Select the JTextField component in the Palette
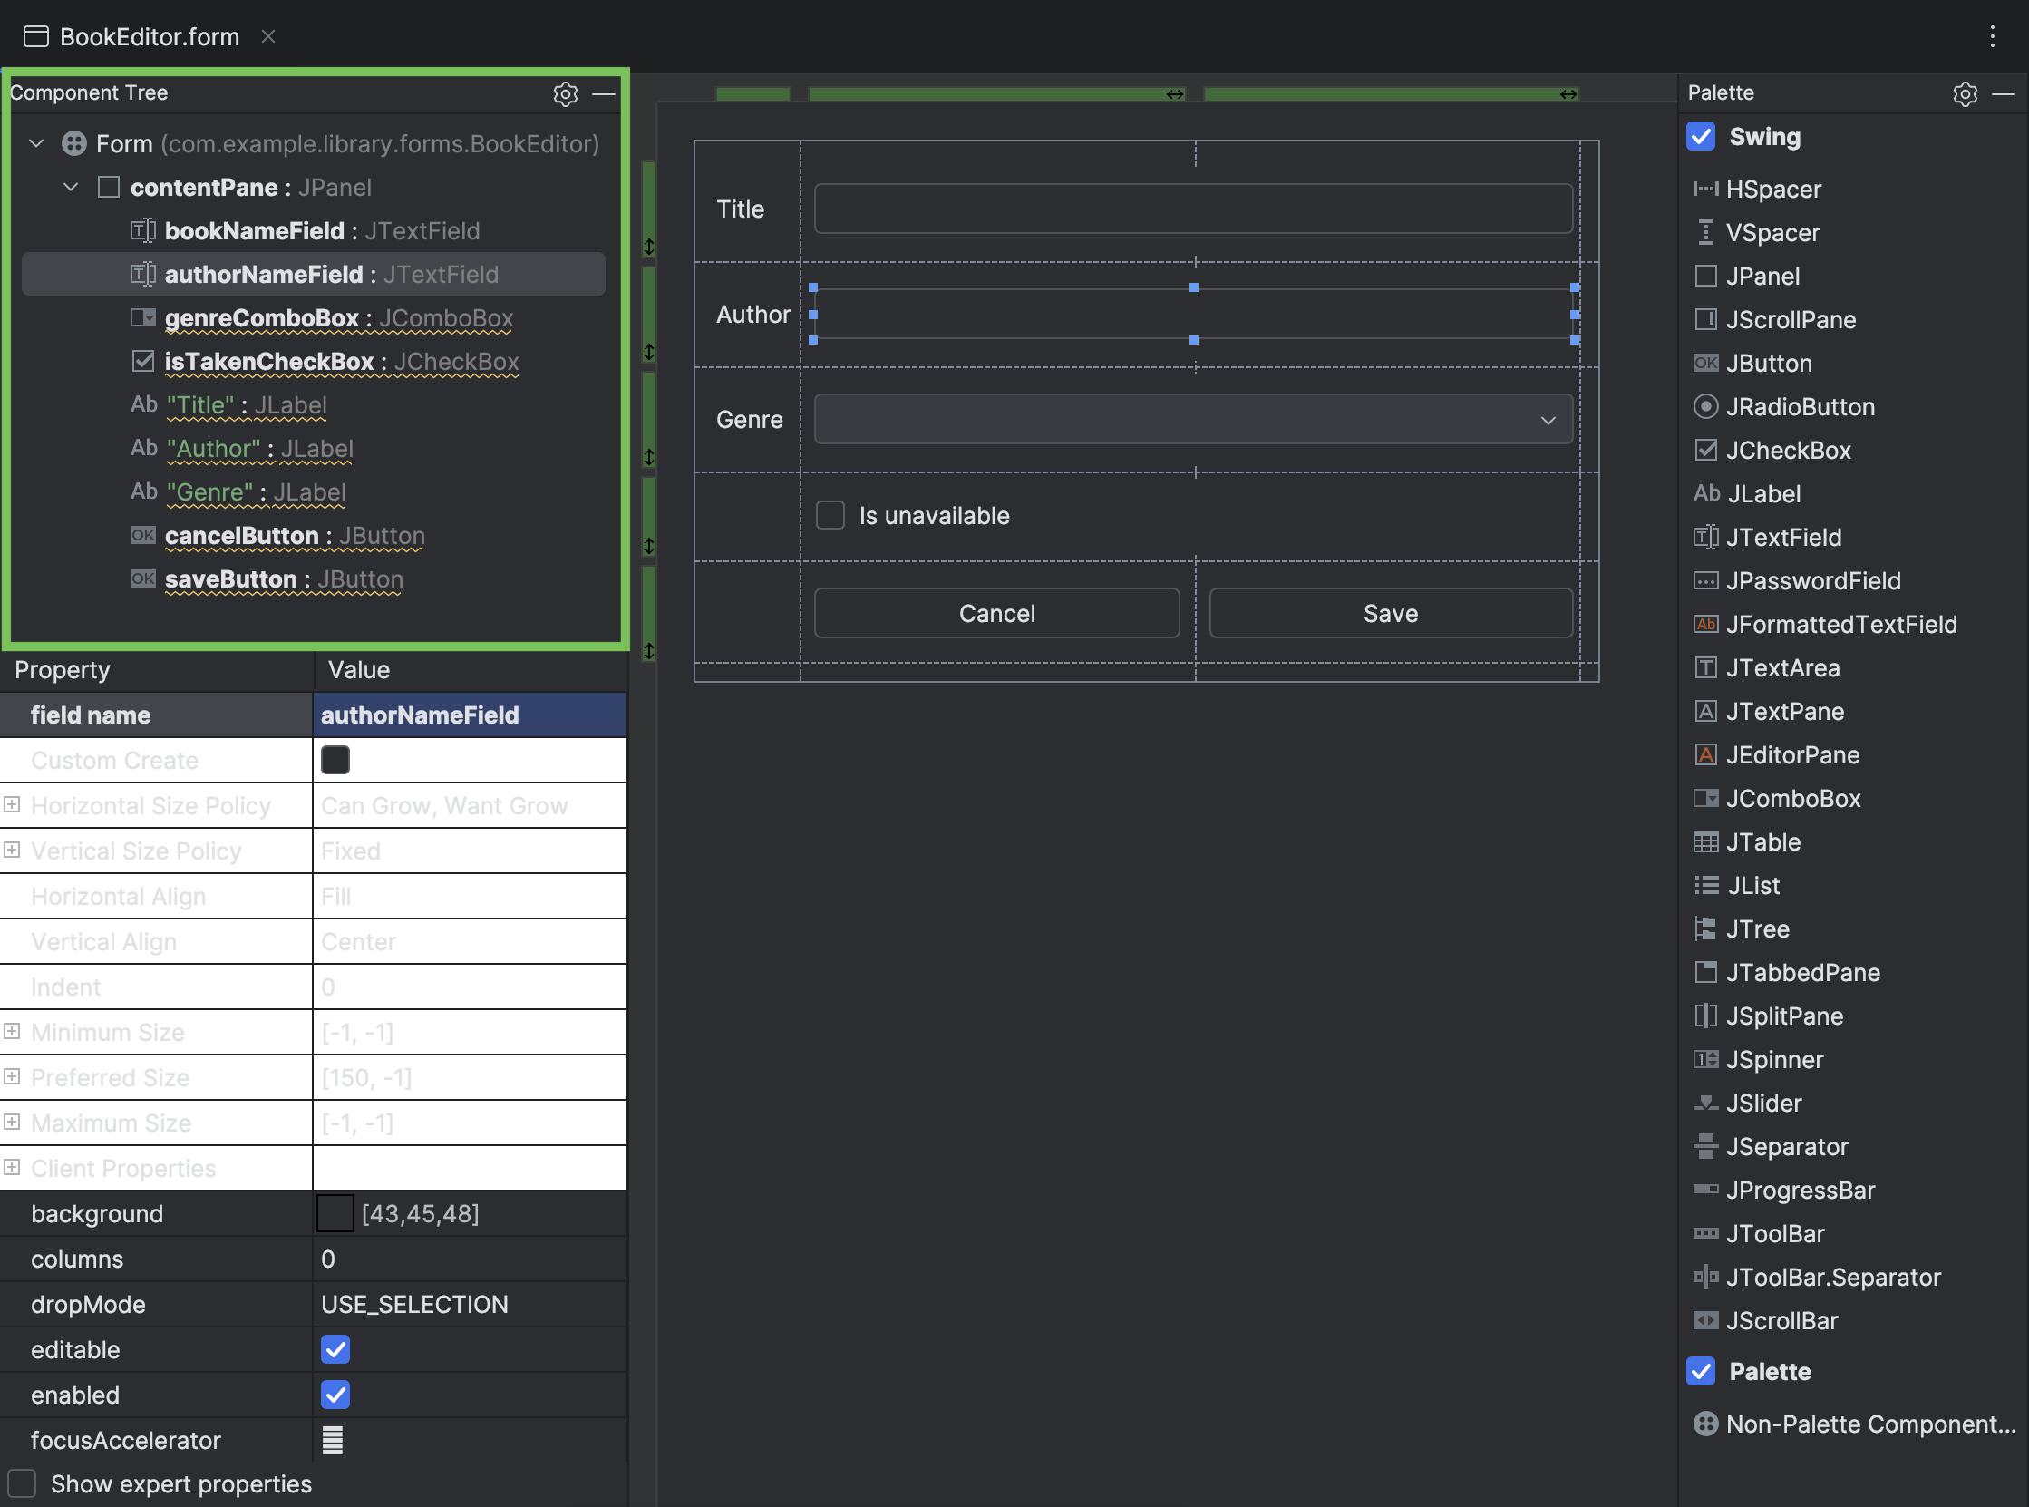The image size is (2029, 1507). click(x=1781, y=537)
